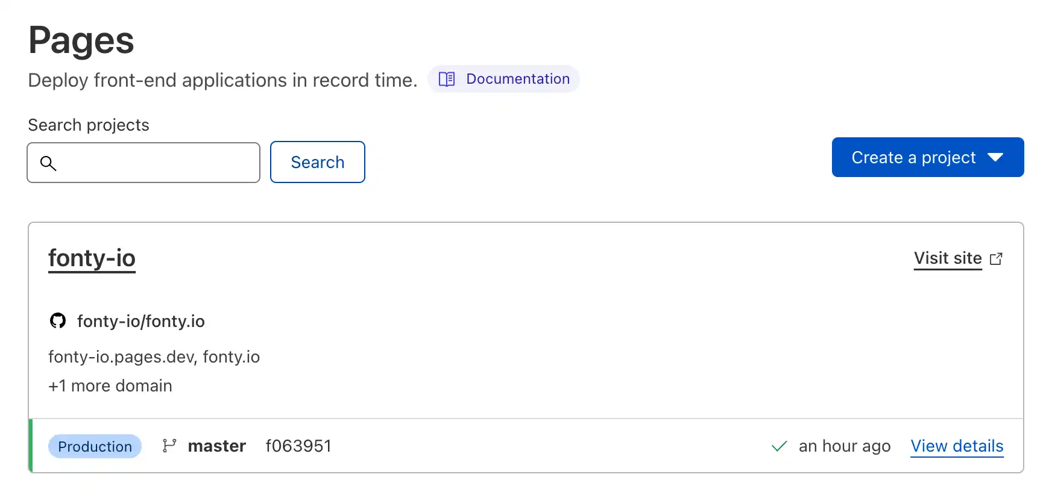Expand the +1 more domain entry
This screenshot has width=1049, height=489.
click(x=110, y=385)
